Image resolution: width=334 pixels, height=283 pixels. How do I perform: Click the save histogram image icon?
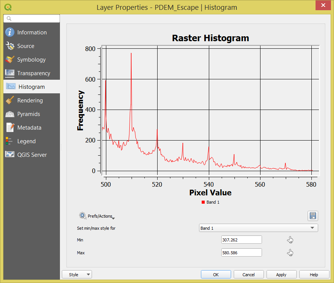[313, 216]
